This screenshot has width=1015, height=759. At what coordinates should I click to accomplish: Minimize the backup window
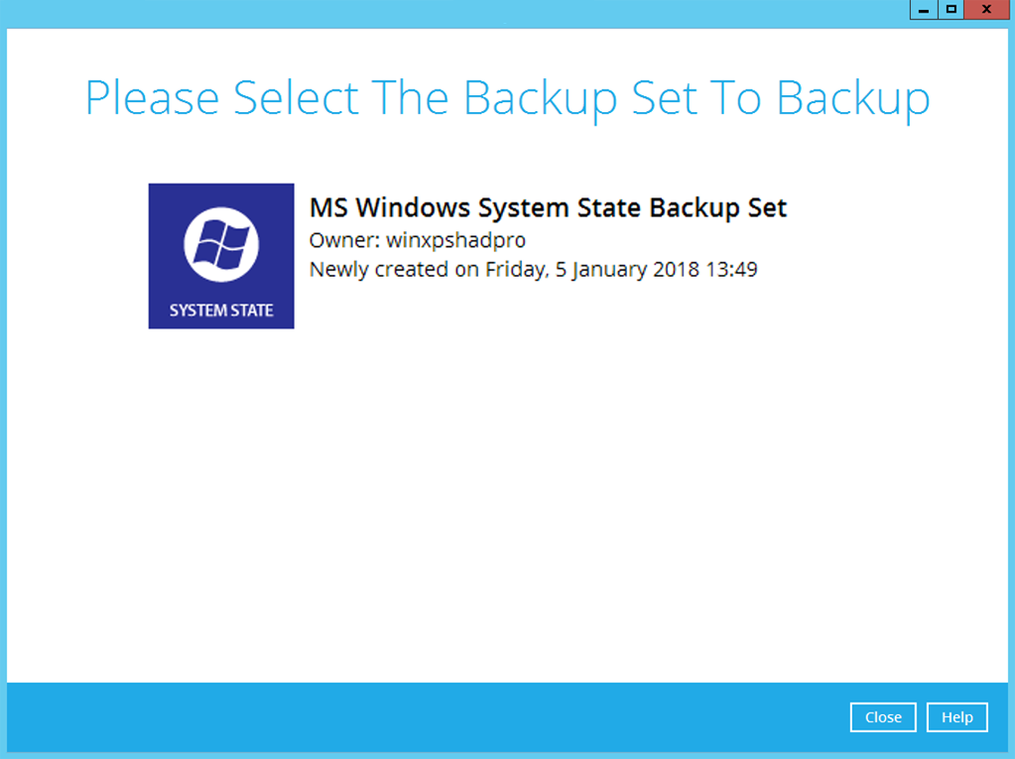(x=924, y=10)
